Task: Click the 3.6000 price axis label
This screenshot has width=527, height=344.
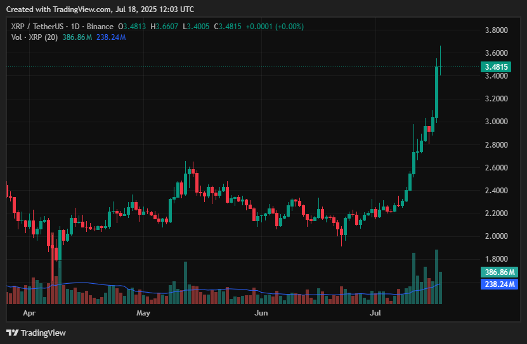Action: pyautogui.click(x=496, y=53)
